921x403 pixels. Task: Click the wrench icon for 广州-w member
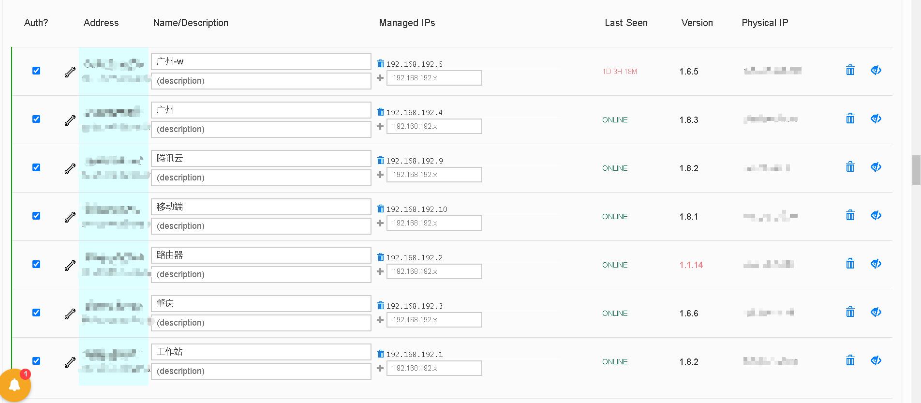coord(70,72)
